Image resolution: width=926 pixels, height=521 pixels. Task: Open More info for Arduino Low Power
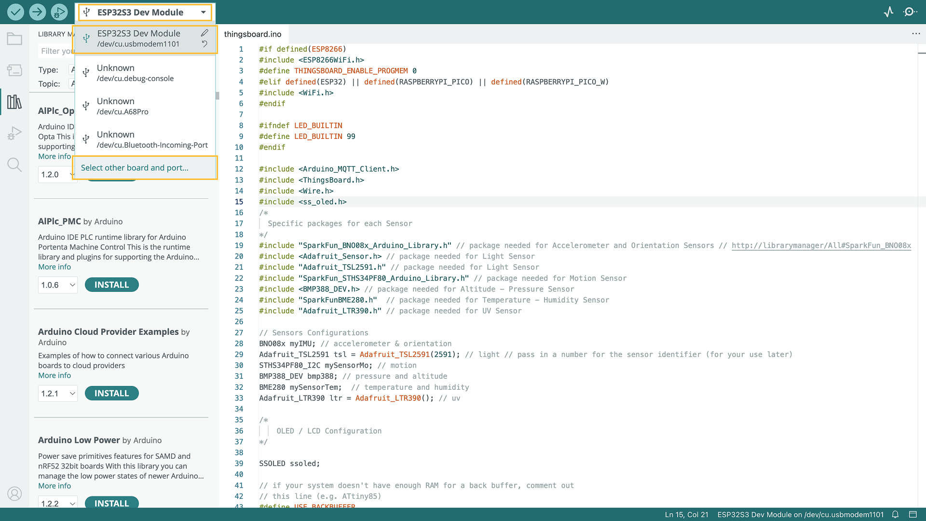[x=54, y=486]
